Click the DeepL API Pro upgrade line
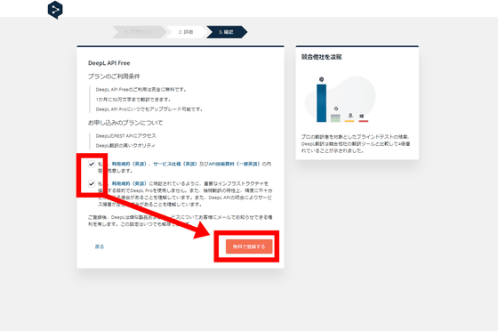 pyautogui.click(x=149, y=109)
